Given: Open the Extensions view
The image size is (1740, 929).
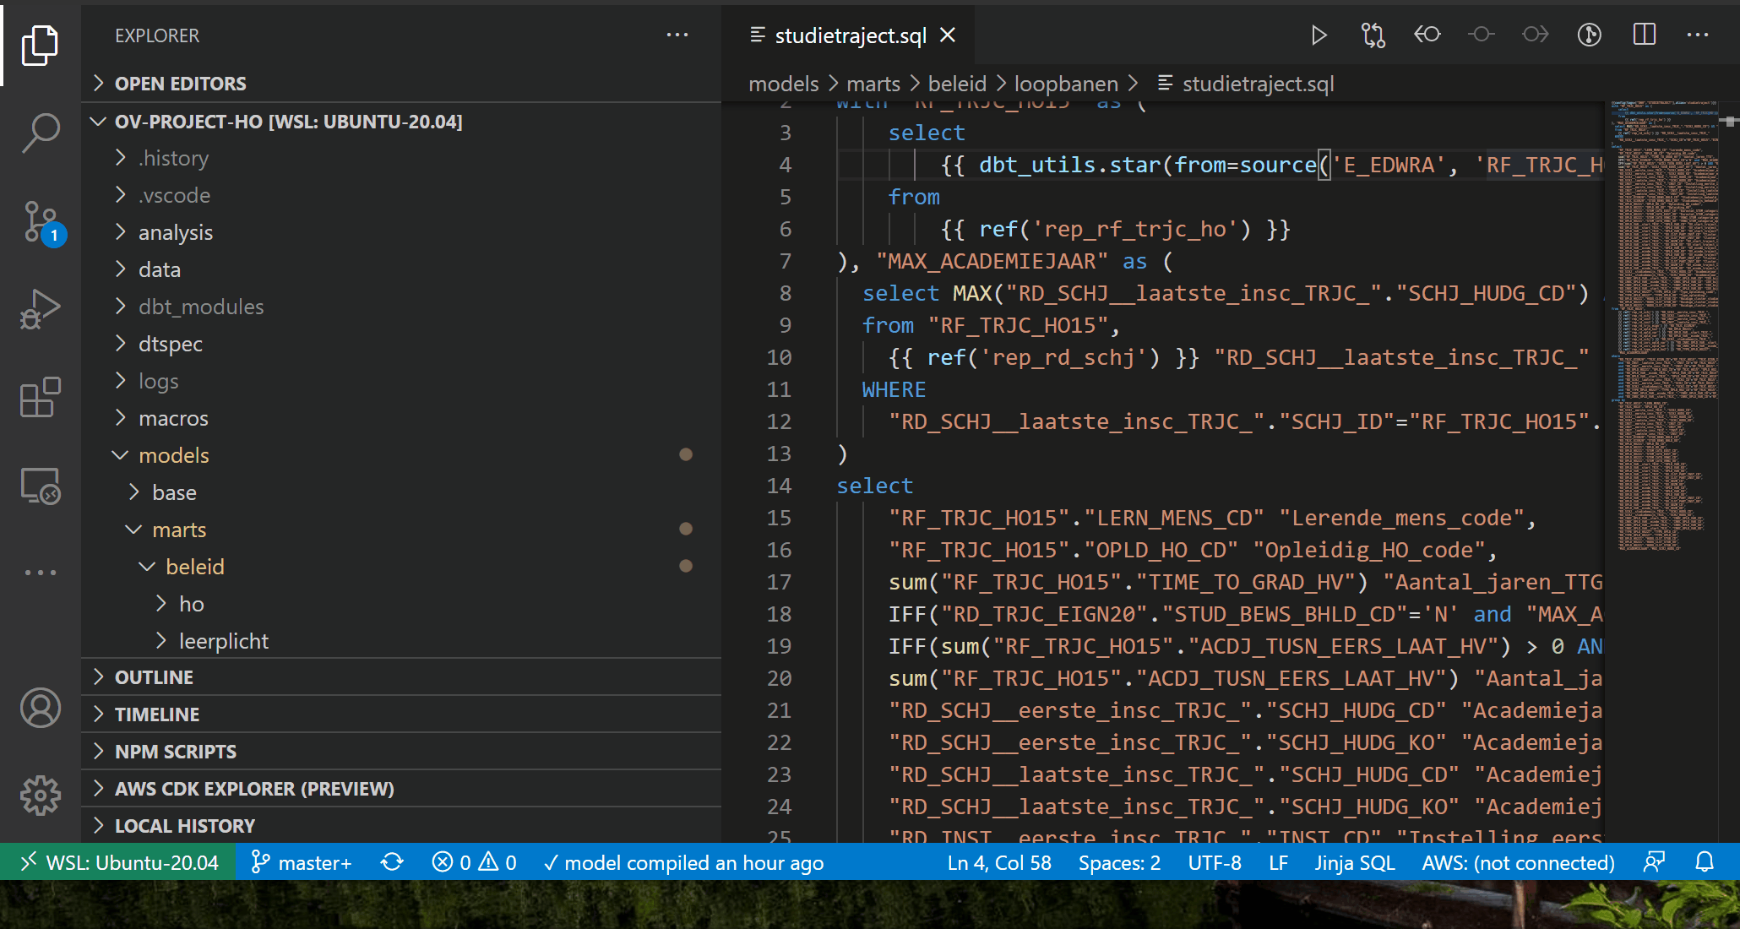Looking at the screenshot, I should coord(41,398).
